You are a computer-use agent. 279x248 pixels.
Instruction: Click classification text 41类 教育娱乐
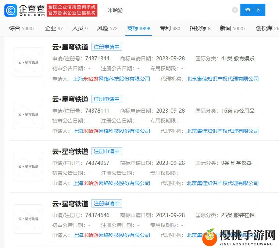238,59
